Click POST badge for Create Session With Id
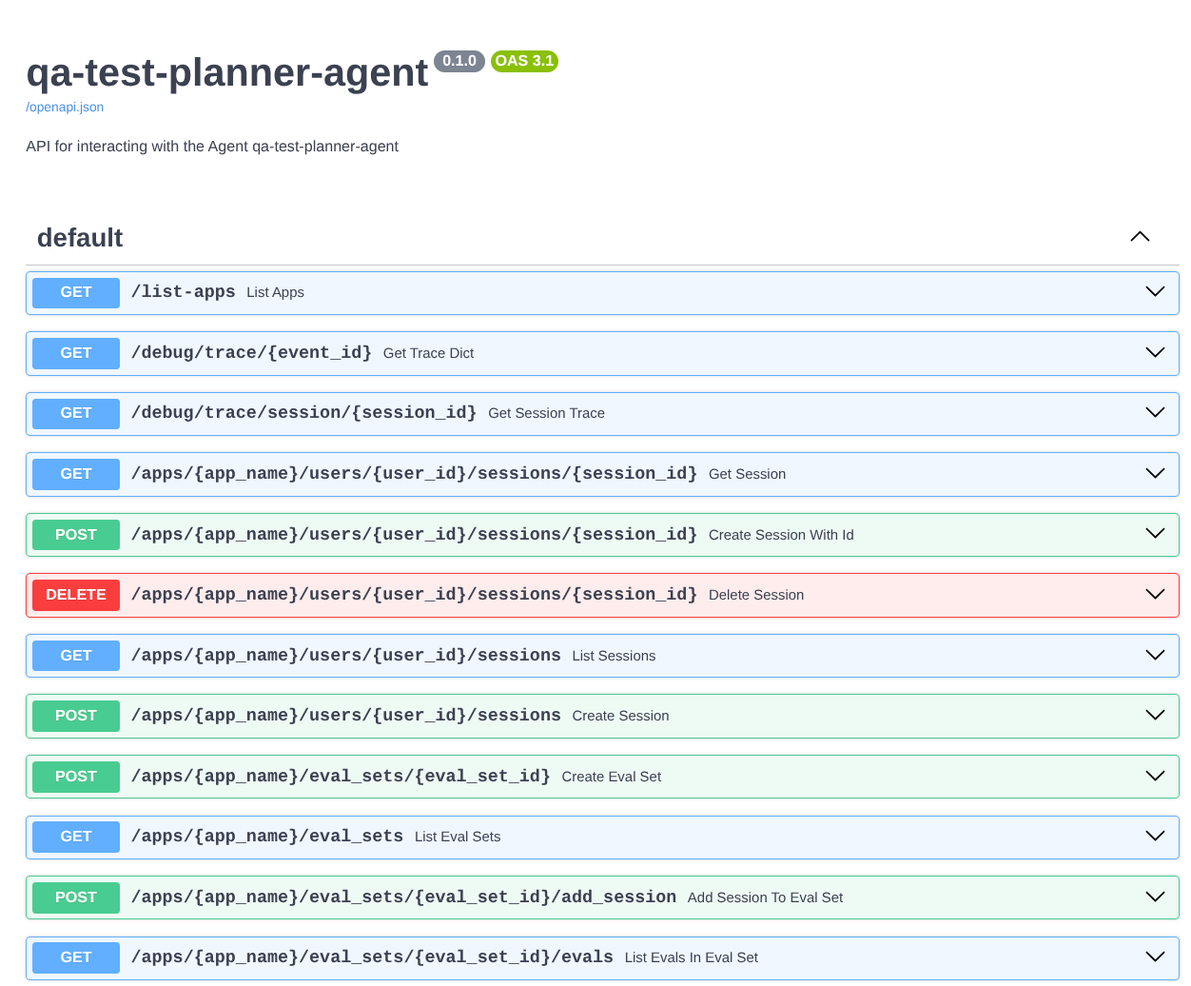 tap(76, 535)
